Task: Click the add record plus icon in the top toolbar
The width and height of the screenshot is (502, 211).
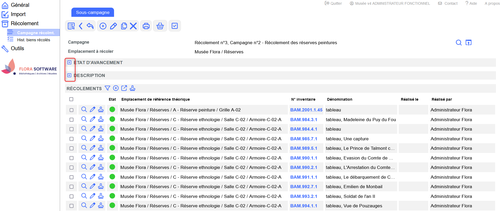Action: (103, 26)
